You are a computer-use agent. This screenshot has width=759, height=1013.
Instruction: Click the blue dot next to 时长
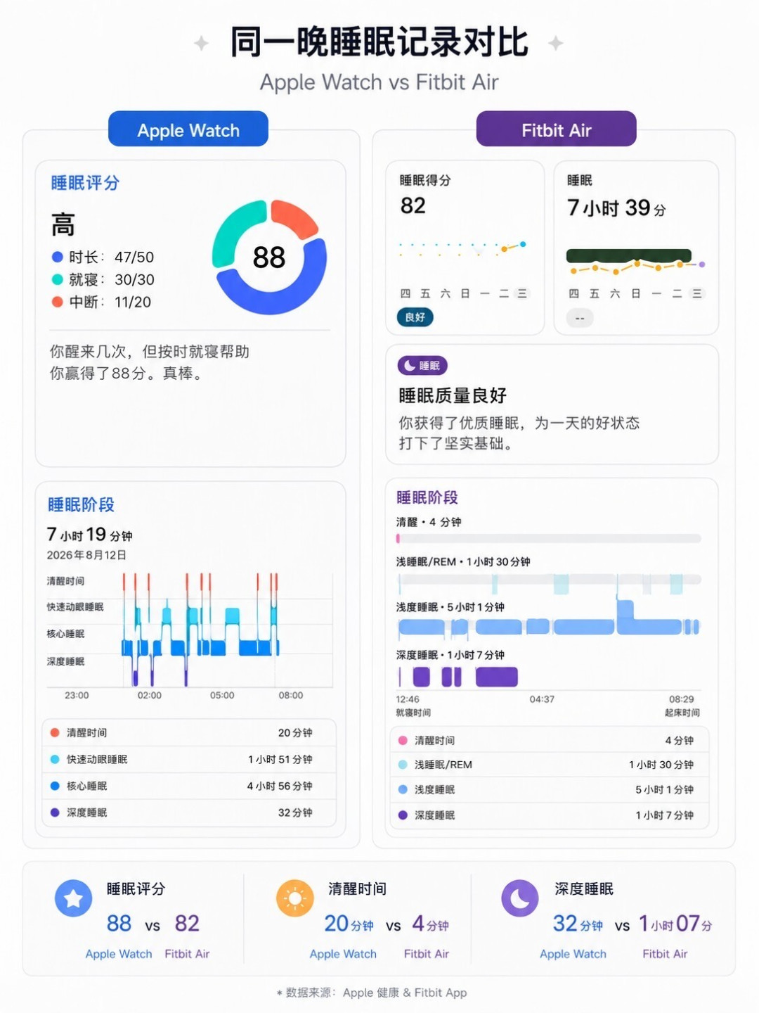pos(58,257)
